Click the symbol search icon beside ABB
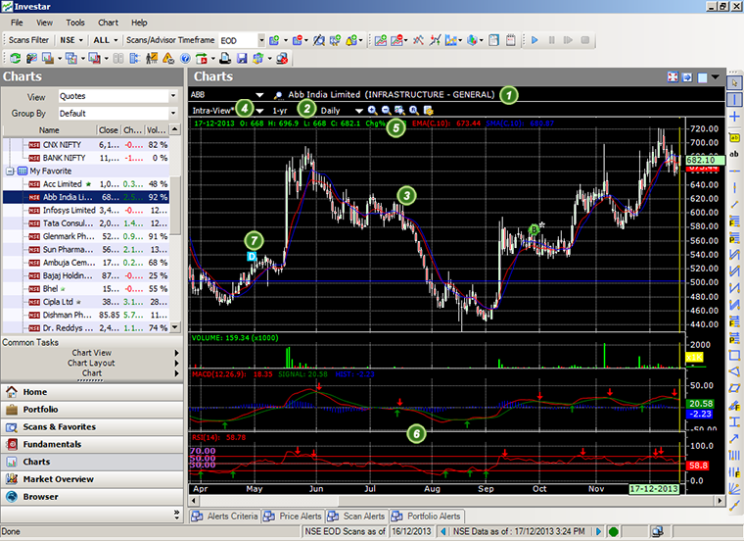The width and height of the screenshot is (744, 541). click(x=279, y=95)
